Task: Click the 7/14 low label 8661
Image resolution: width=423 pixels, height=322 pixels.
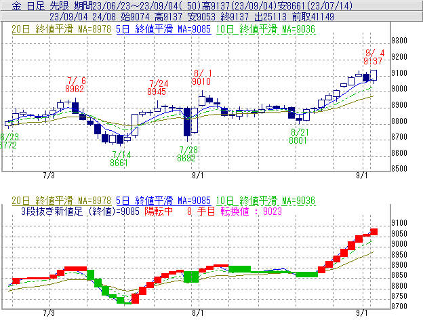Action: pyautogui.click(x=119, y=163)
